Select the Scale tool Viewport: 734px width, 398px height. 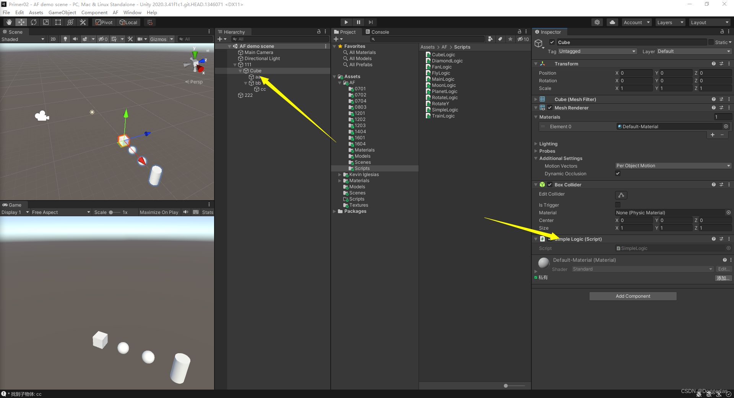(46, 22)
